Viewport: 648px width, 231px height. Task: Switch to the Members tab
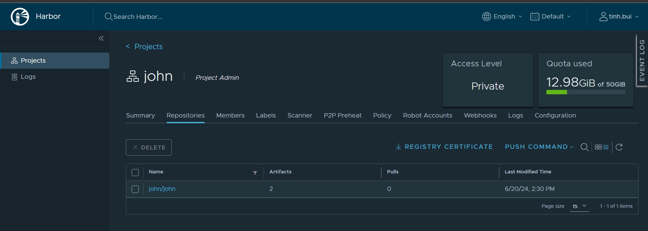click(x=230, y=115)
